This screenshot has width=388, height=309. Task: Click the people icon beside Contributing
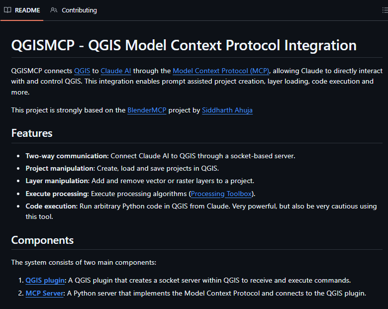(x=54, y=10)
